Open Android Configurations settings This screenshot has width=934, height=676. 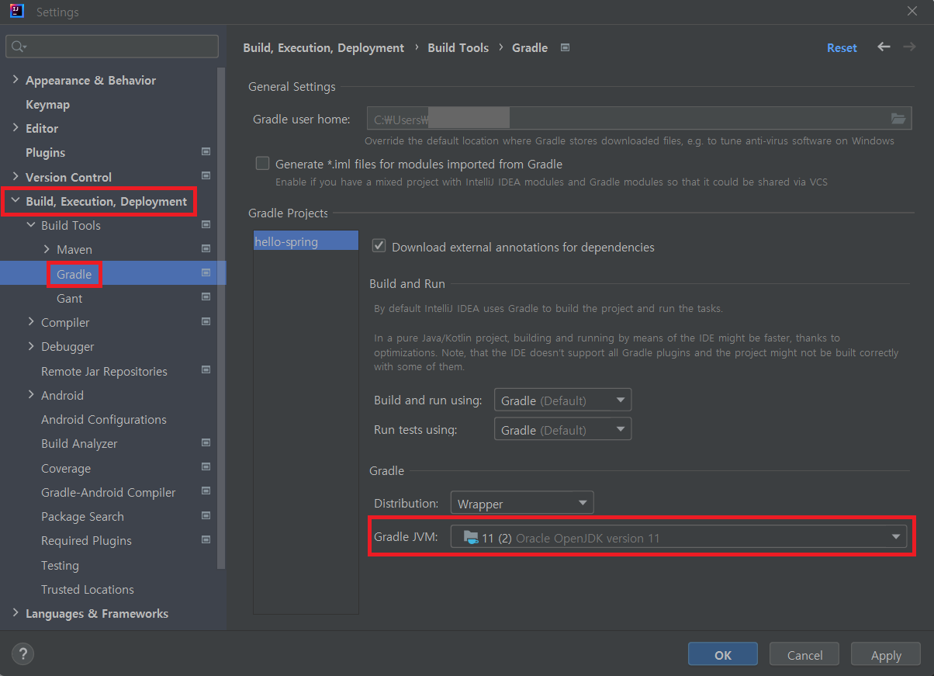pos(104,419)
